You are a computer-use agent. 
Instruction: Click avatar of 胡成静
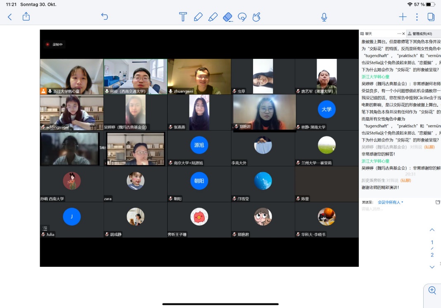tap(135, 217)
